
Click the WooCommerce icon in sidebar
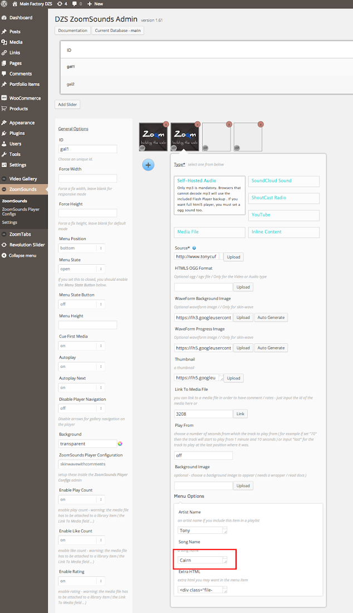4,98
